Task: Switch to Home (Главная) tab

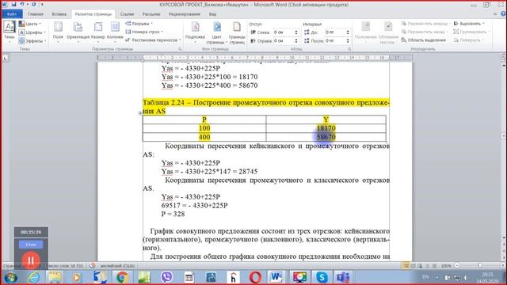Action: [36, 14]
